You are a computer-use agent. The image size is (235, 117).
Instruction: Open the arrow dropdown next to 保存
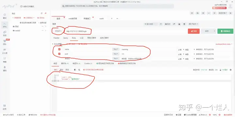[x=214, y=31]
